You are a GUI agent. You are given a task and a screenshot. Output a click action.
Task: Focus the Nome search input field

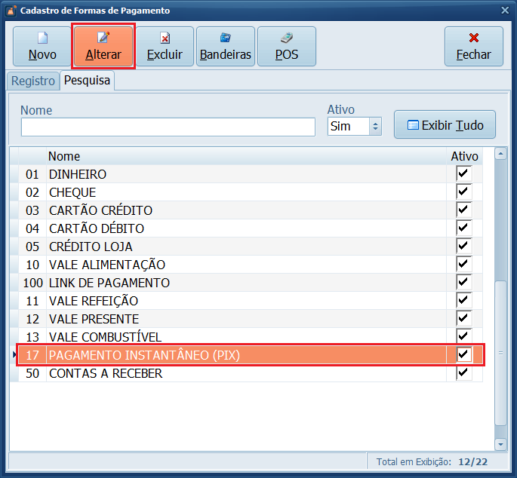pos(168,127)
